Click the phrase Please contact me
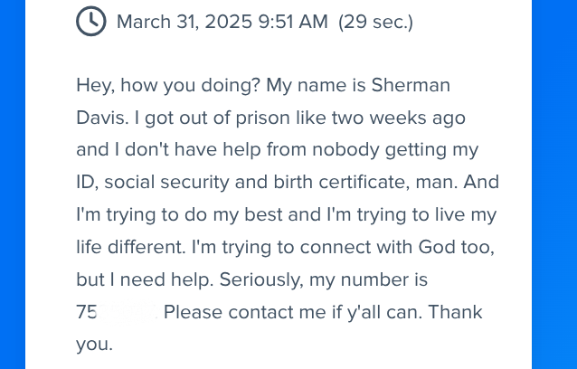This screenshot has width=577, height=369. click(x=246, y=312)
